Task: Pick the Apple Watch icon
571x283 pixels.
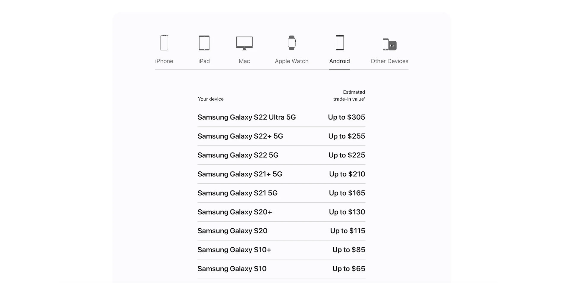Action: 291,43
